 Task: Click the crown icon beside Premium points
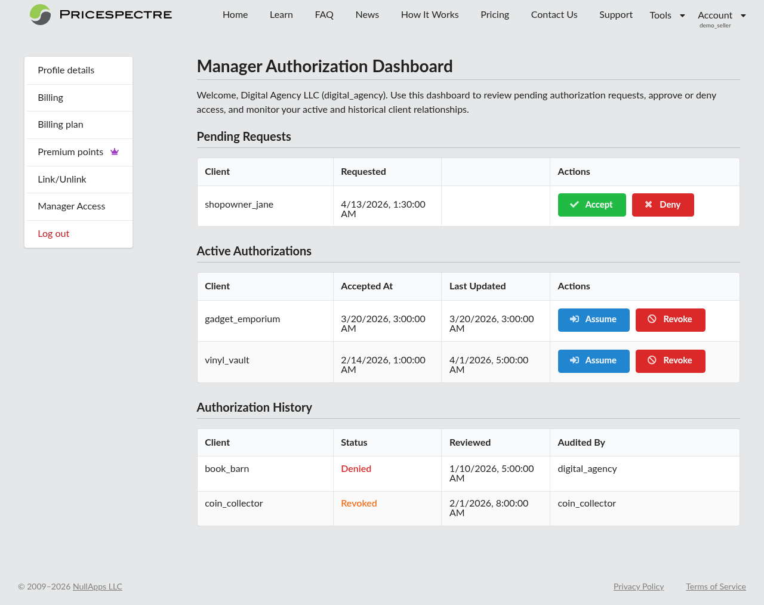point(114,152)
